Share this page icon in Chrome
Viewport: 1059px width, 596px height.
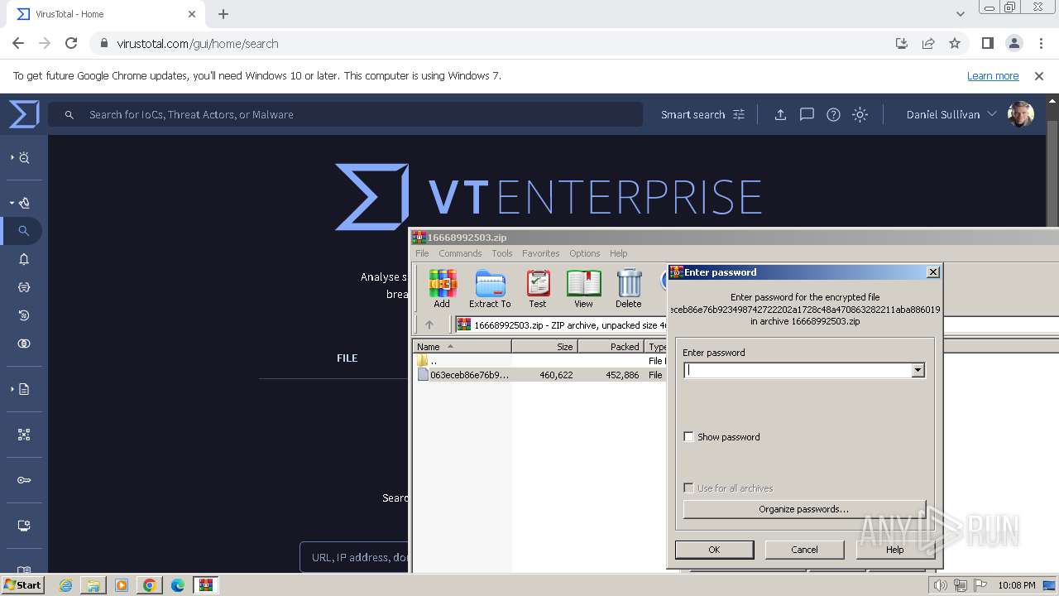928,43
